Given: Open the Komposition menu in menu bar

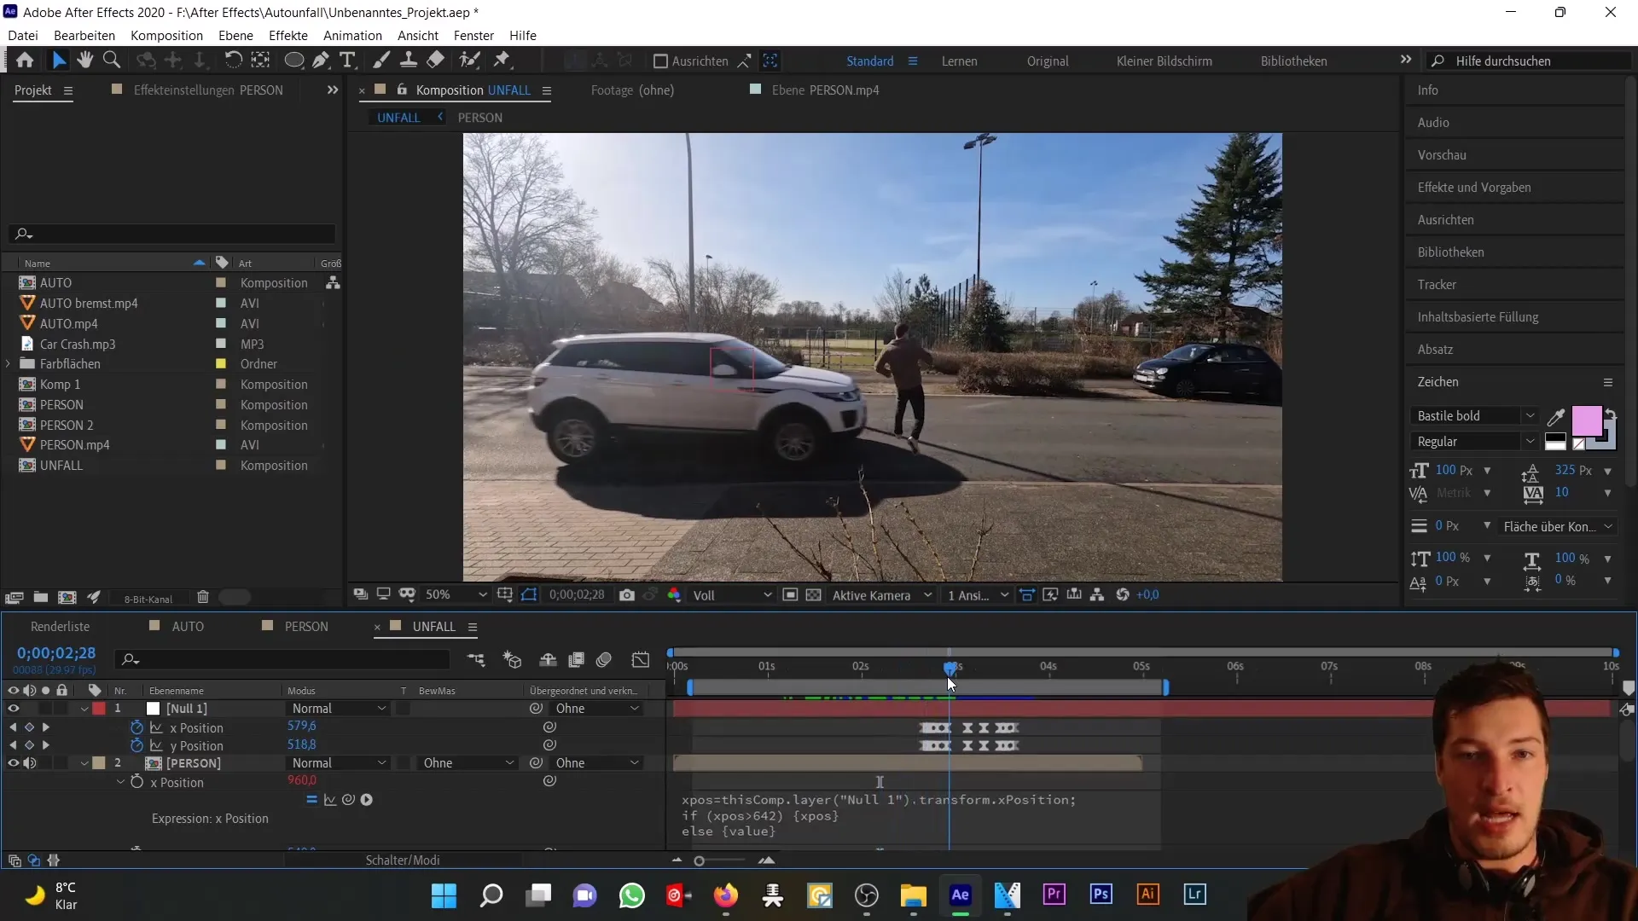Looking at the screenshot, I should tap(166, 35).
